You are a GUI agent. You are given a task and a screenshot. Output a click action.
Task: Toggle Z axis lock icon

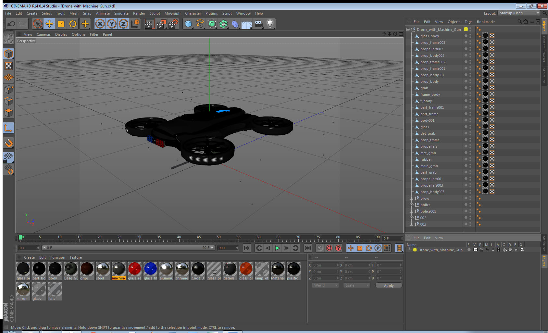[123, 24]
